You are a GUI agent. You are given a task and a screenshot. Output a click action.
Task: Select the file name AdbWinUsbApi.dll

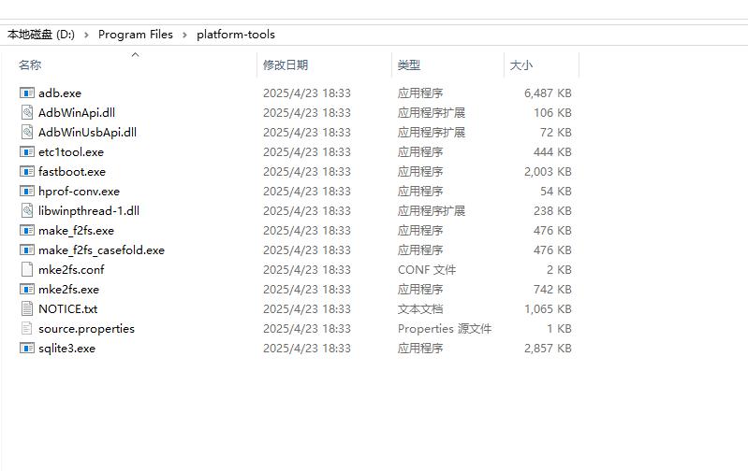(87, 132)
